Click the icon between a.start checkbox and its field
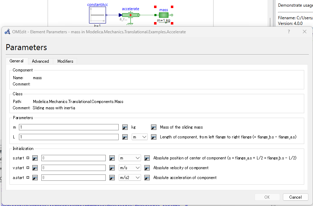 pos(35,177)
